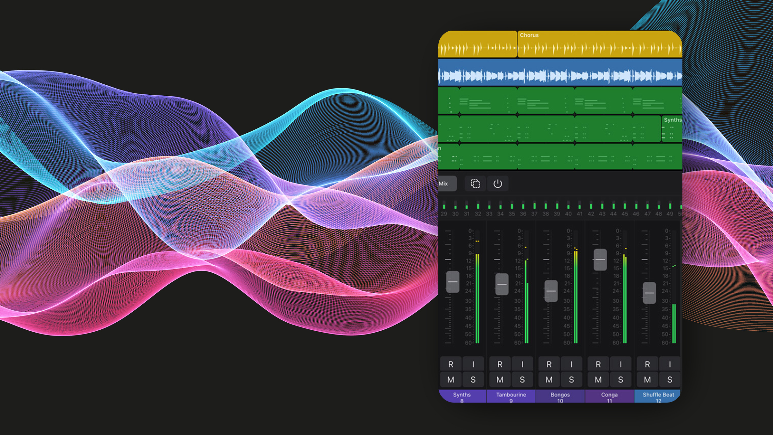Click the Conga volume fader handle

pyautogui.click(x=600, y=260)
